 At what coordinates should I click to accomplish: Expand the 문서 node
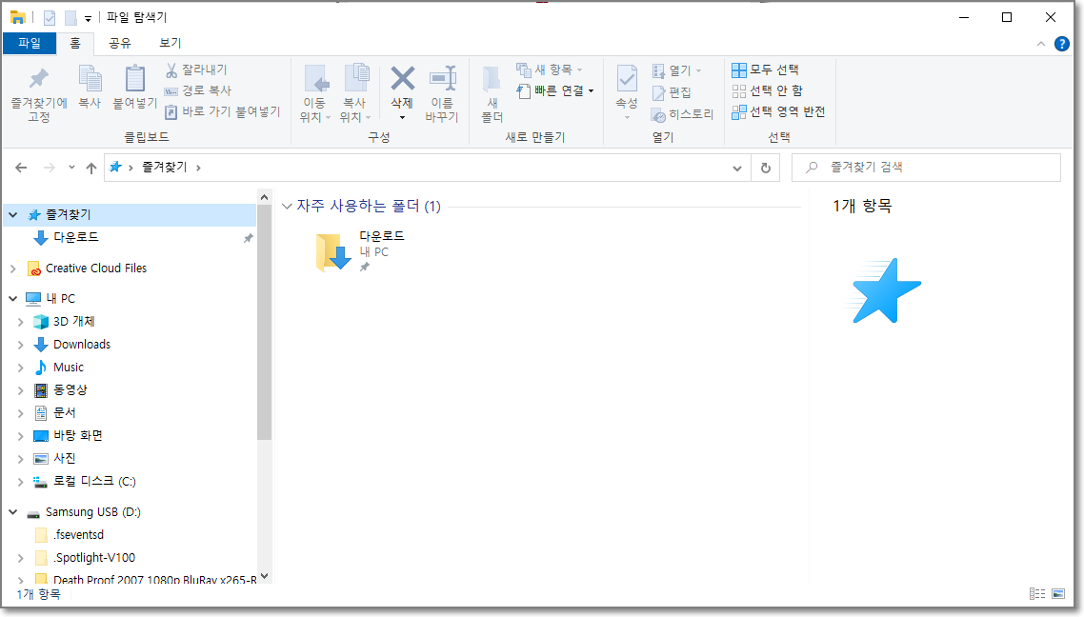[x=21, y=413]
